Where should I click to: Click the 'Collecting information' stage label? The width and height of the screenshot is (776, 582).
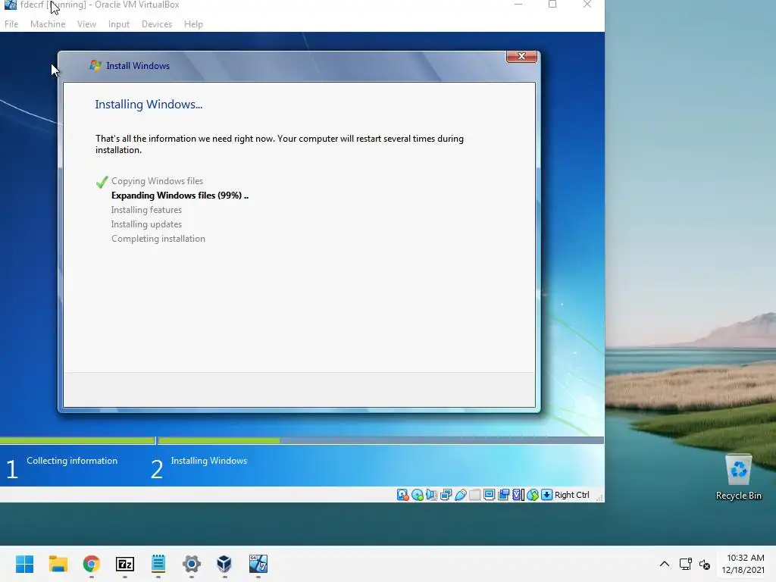[x=72, y=461]
